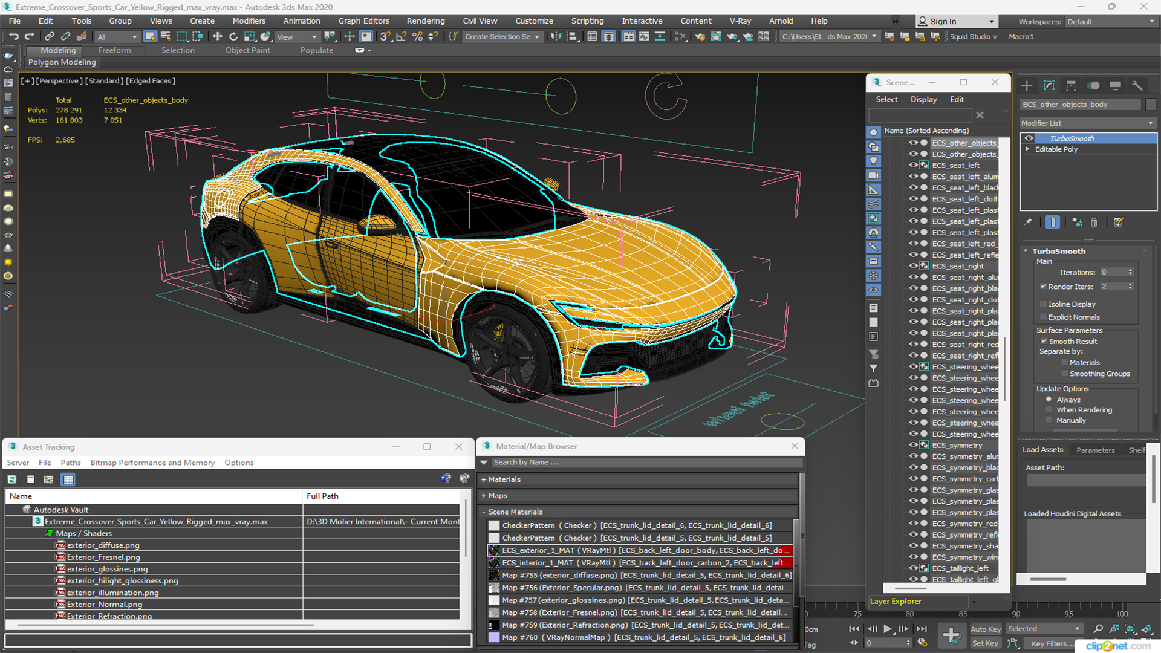
Task: Open the Select by Name list icon
Action: (x=166, y=37)
